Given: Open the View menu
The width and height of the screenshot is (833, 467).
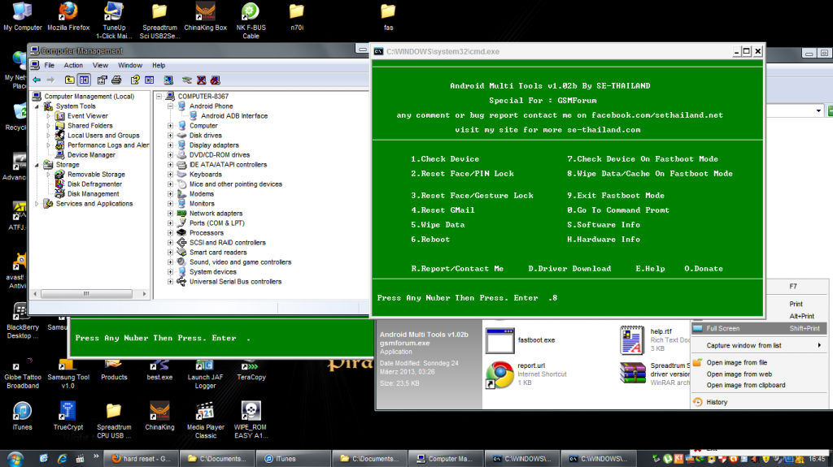Looking at the screenshot, I should pos(100,65).
